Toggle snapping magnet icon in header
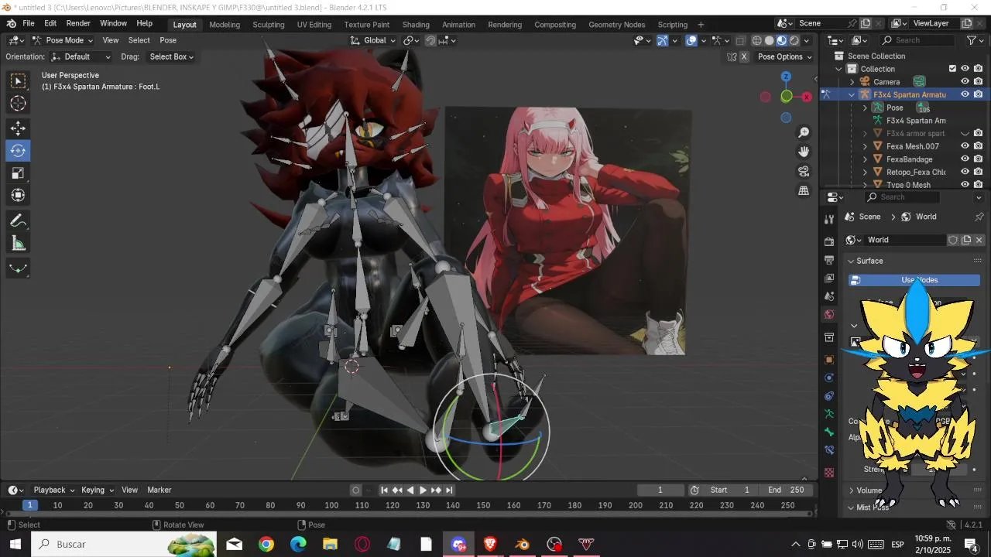This screenshot has height=557, width=991. point(430,40)
